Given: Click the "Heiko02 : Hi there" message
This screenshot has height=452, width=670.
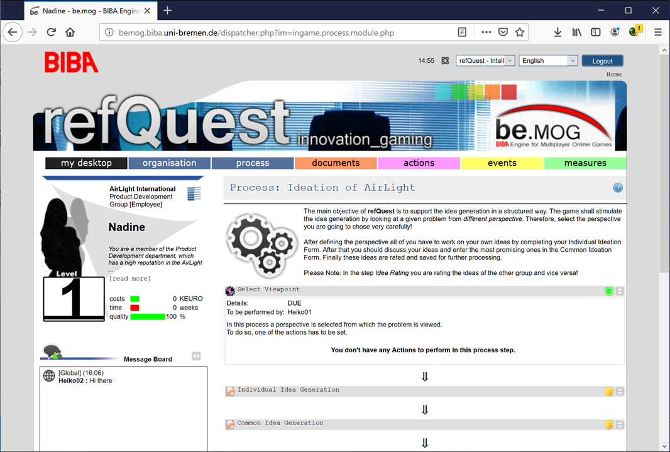Looking at the screenshot, I should coord(85,380).
